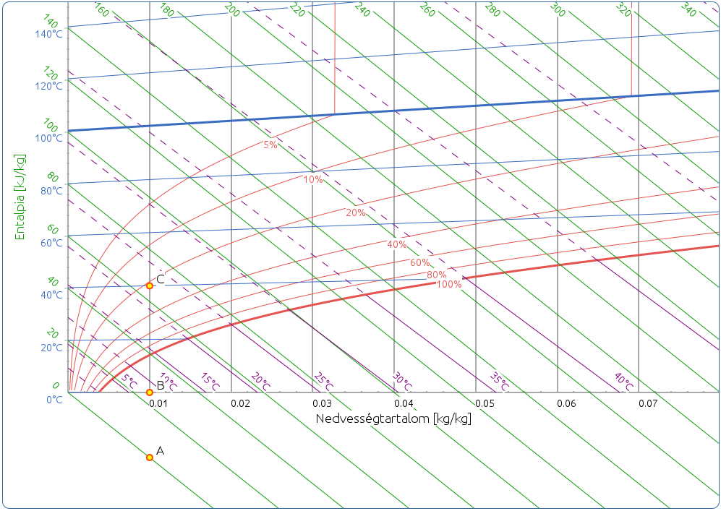721x511 pixels.
Task: Click the red 60% relative humidity label
Action: point(420,262)
